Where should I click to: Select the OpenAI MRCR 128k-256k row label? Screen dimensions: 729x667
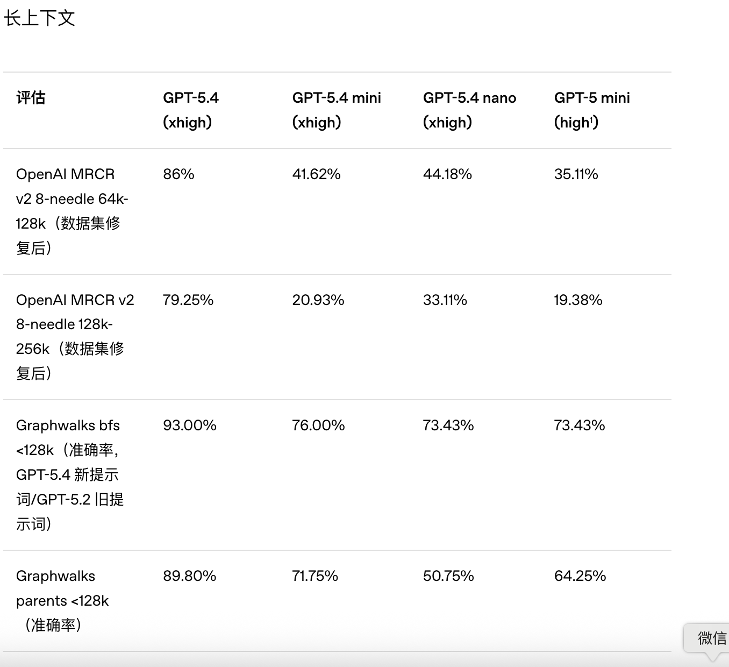pos(75,336)
